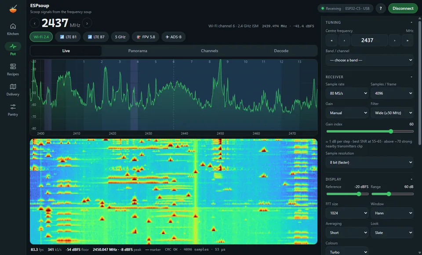The width and height of the screenshot is (422, 255).
Task: Click the 'Wi-Fi channel 6 · 2.4 GHz ISM' label
Action: coord(233,26)
